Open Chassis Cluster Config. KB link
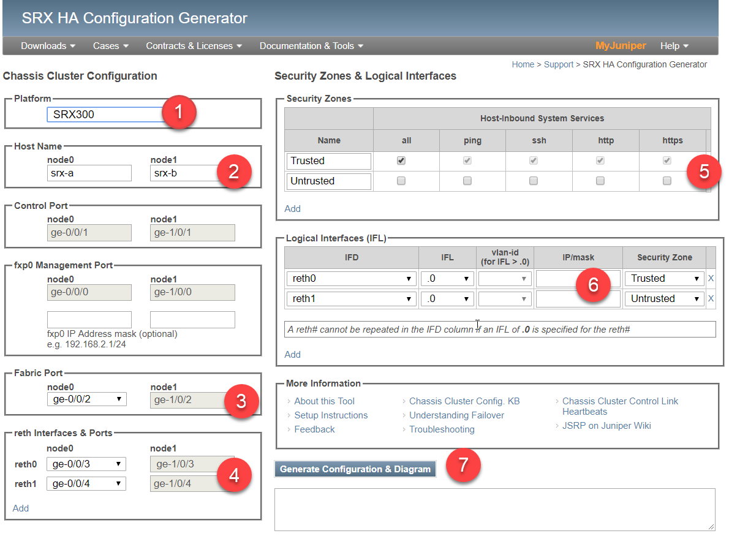 tap(464, 401)
